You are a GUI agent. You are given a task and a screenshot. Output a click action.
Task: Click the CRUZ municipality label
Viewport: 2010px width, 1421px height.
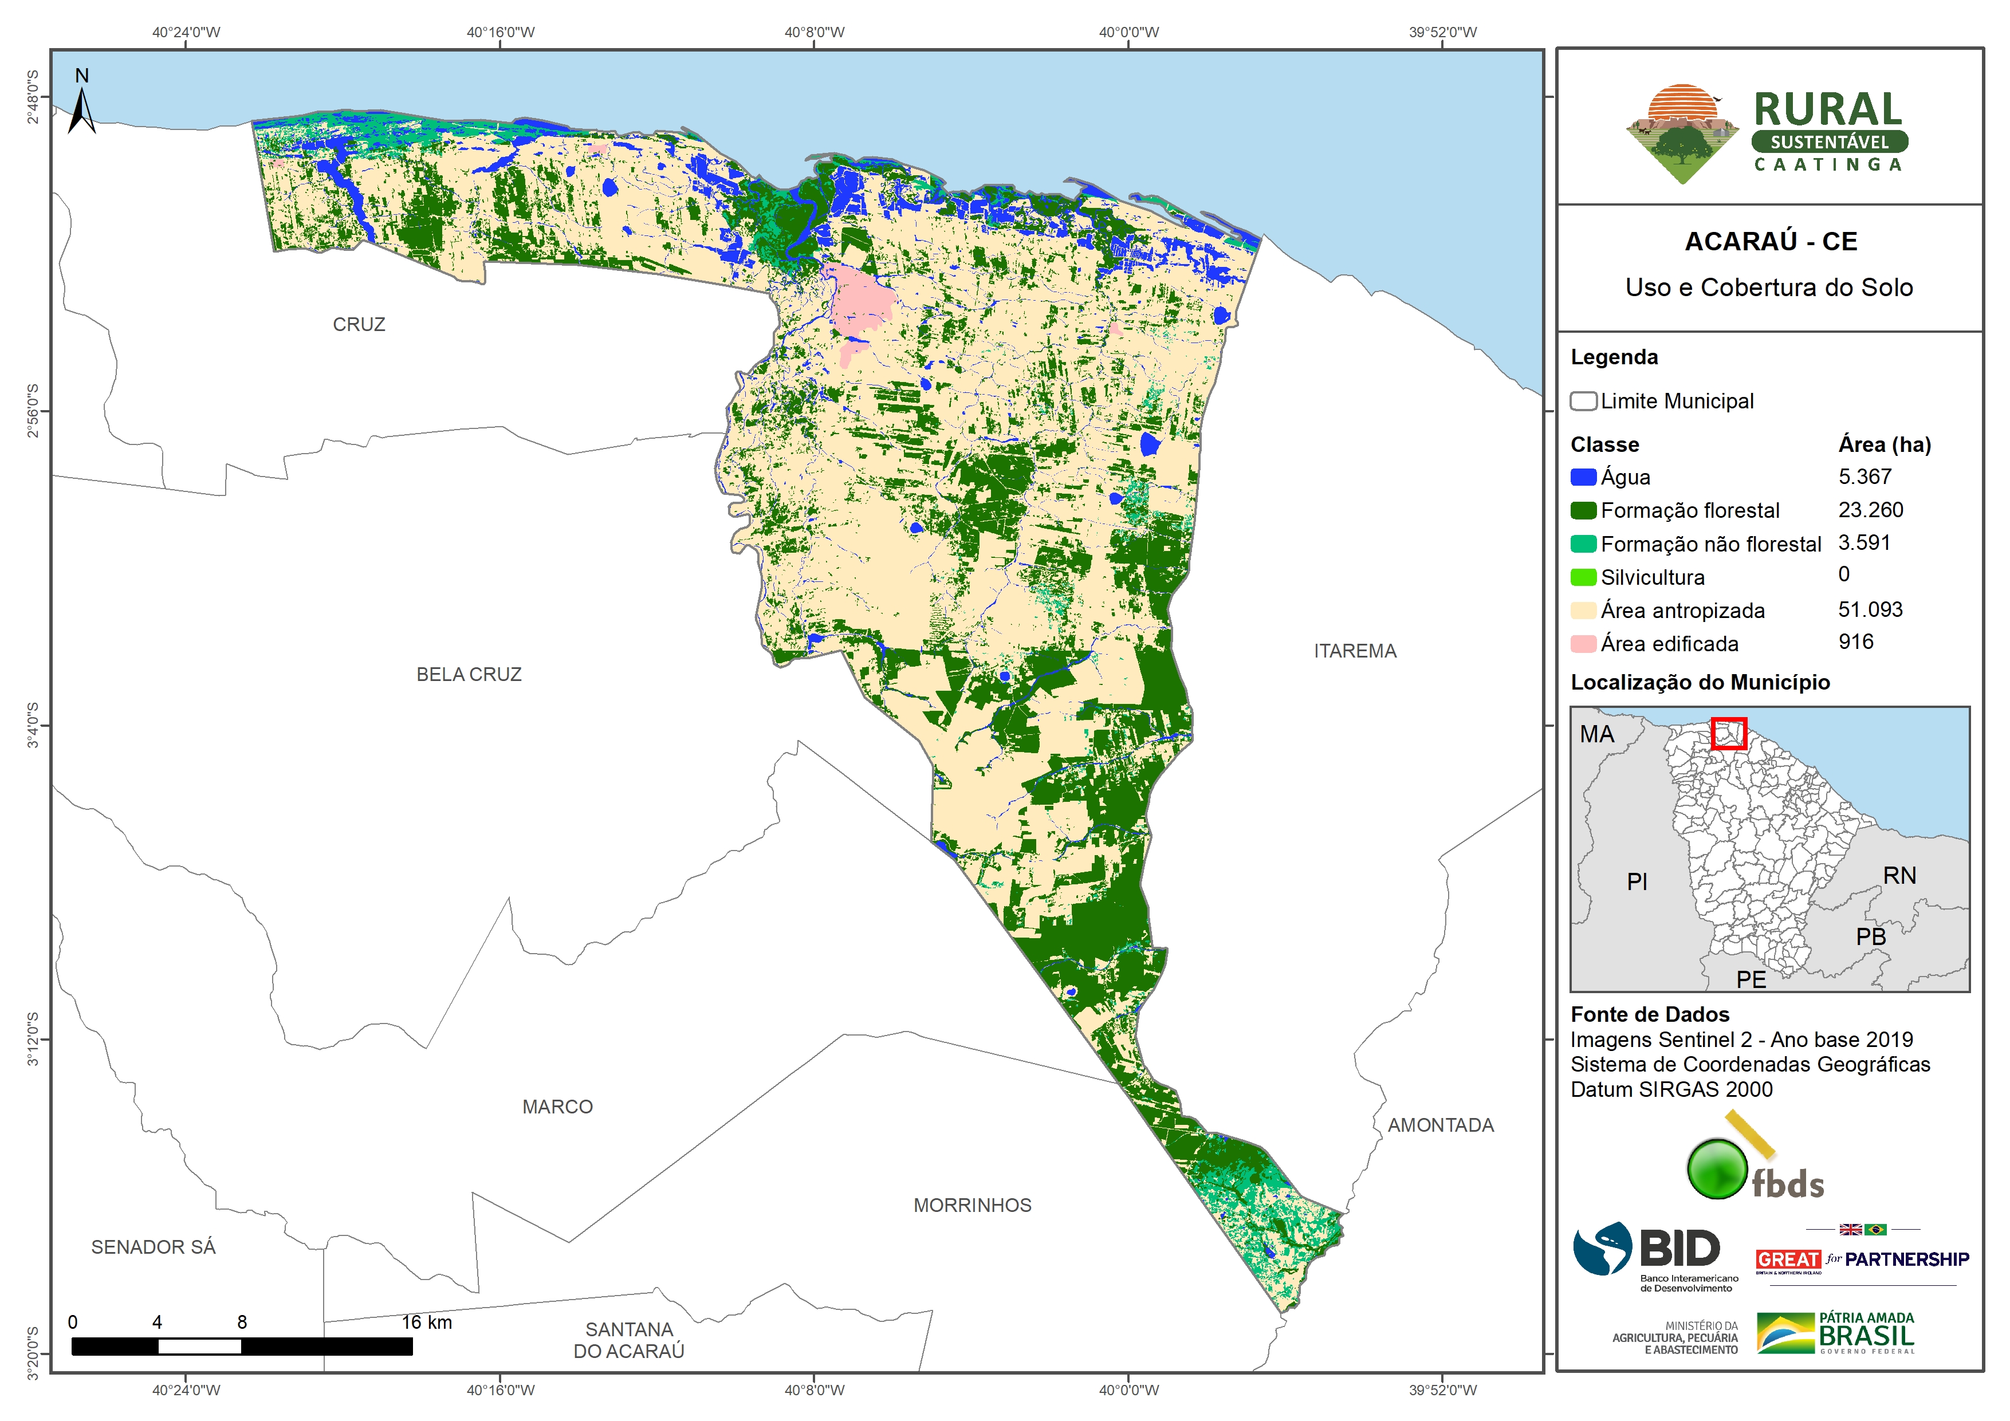[359, 324]
